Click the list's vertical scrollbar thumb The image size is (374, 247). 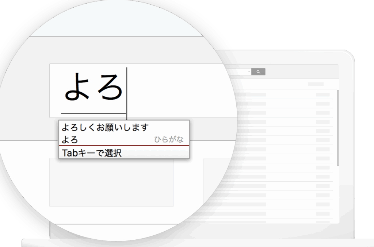pyautogui.click(x=338, y=128)
